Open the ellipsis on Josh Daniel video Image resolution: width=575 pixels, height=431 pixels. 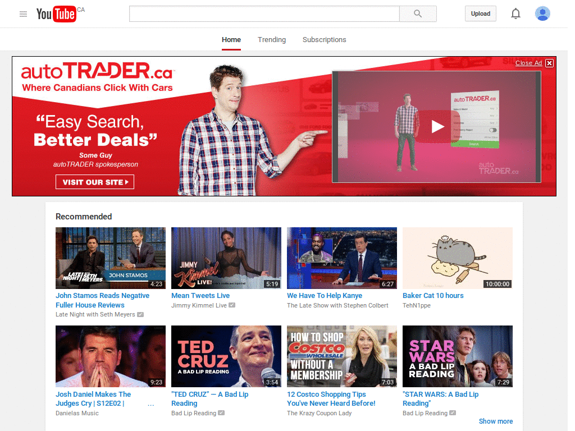(150, 404)
